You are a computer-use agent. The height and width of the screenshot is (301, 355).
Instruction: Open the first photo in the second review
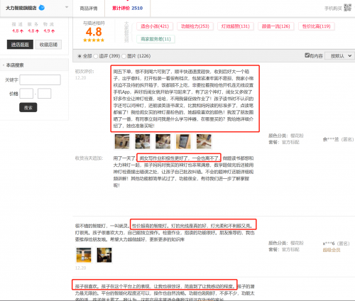[84, 255]
